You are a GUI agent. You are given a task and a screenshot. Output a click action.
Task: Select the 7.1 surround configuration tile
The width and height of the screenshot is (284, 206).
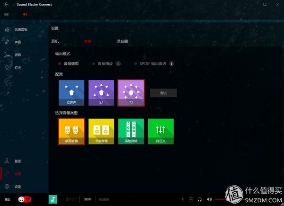pos(131,93)
